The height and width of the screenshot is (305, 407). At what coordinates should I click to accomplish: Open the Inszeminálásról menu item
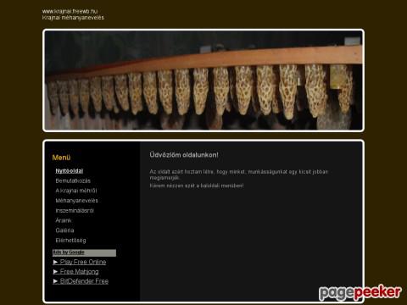point(75,211)
